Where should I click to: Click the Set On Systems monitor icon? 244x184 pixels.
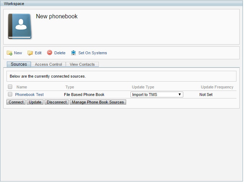pos(73,53)
